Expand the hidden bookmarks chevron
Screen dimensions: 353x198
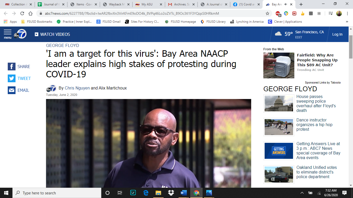[x=347, y=22]
